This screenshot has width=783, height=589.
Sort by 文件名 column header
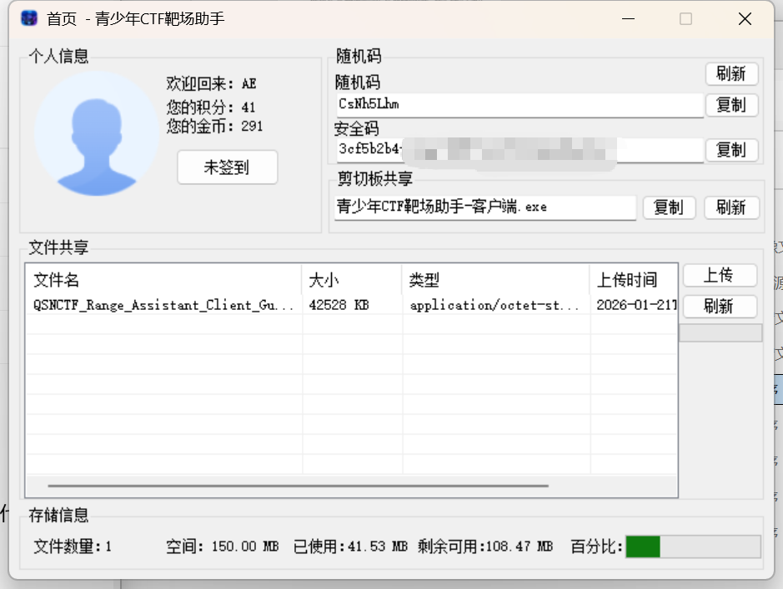(x=163, y=280)
